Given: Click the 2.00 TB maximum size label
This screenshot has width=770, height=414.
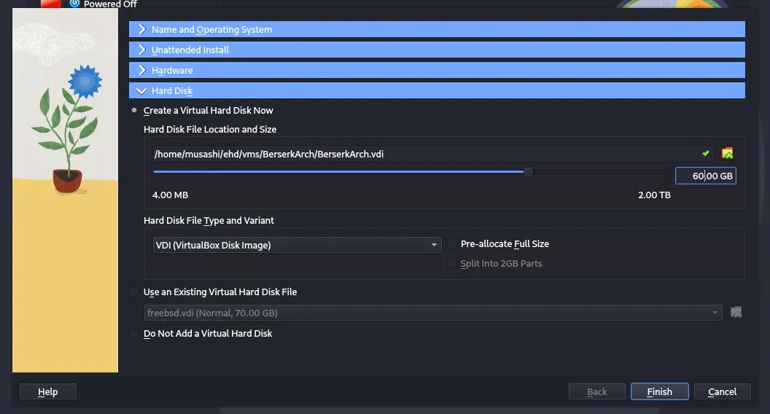Looking at the screenshot, I should [654, 195].
